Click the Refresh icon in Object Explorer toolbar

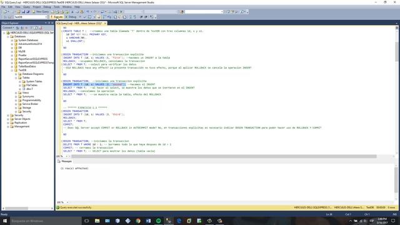click(36, 27)
